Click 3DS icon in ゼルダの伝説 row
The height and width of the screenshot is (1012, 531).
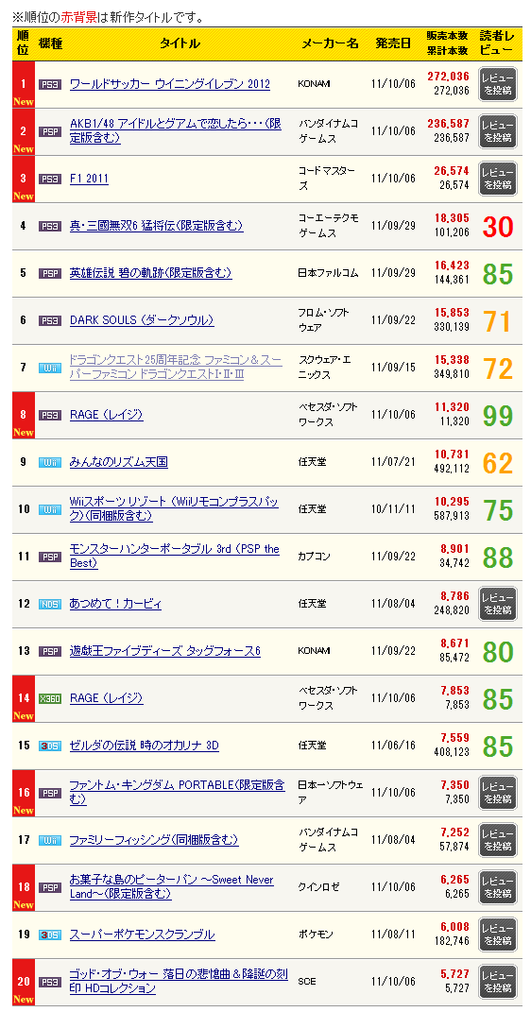50,746
